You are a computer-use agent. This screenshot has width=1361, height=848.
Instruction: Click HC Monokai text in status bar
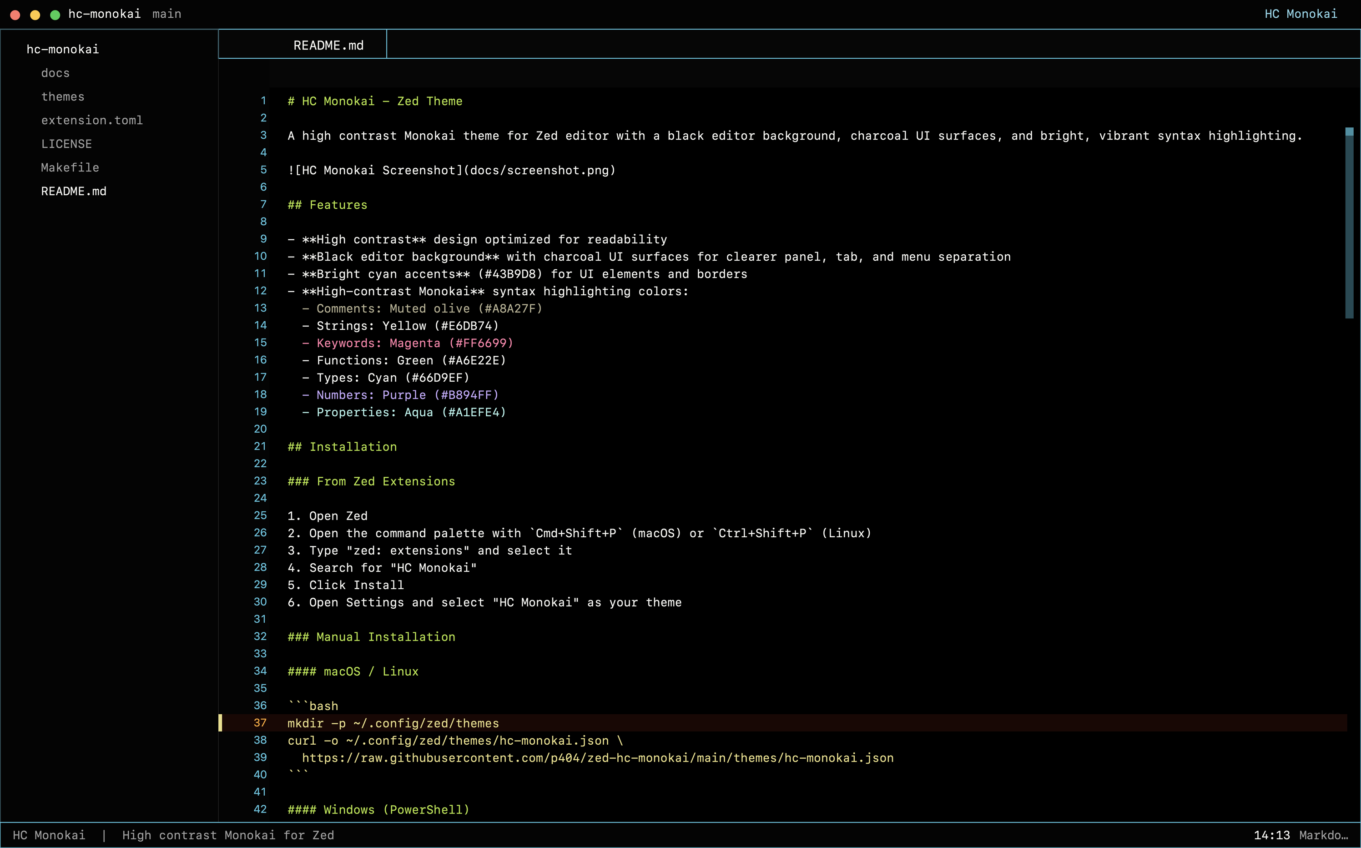click(x=49, y=835)
